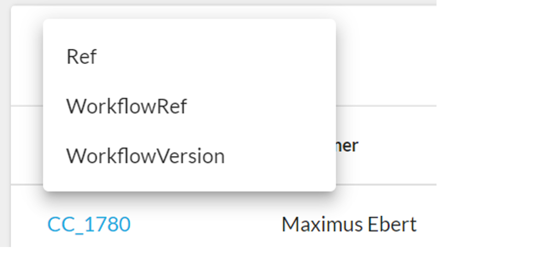The image size is (538, 258).
Task: Click the Ref list entry
Action: point(82,56)
